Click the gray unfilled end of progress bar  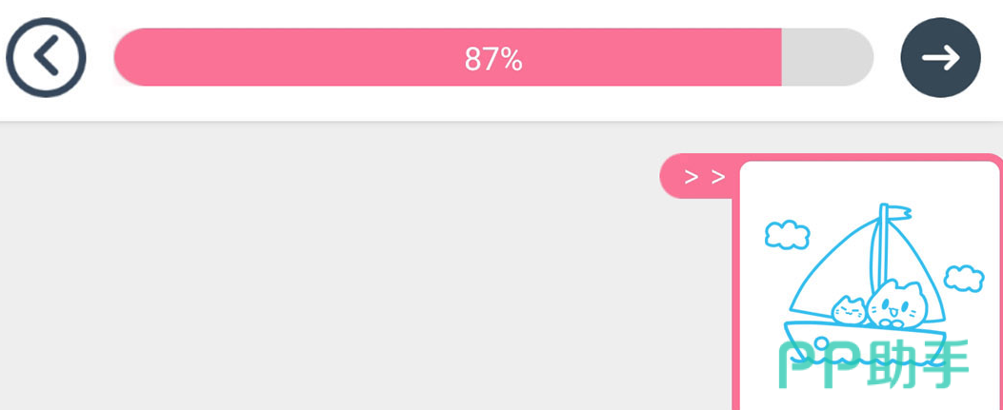pyautogui.click(x=827, y=58)
